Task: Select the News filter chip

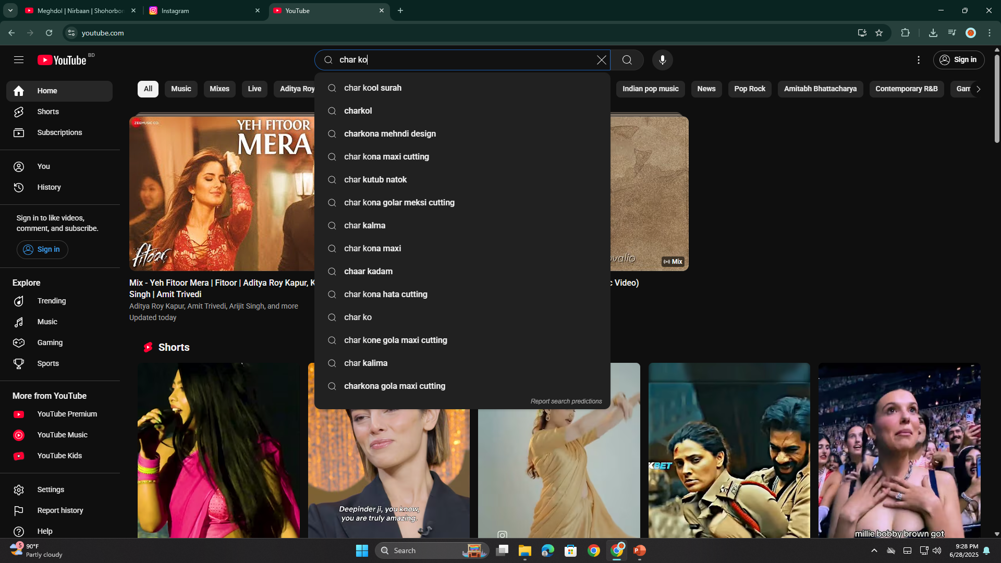Action: point(706,89)
